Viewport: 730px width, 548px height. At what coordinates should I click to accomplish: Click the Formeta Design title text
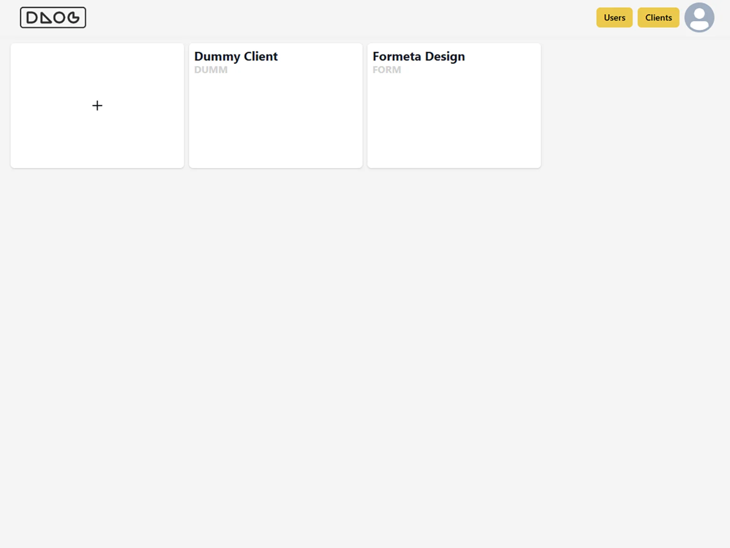[418, 56]
